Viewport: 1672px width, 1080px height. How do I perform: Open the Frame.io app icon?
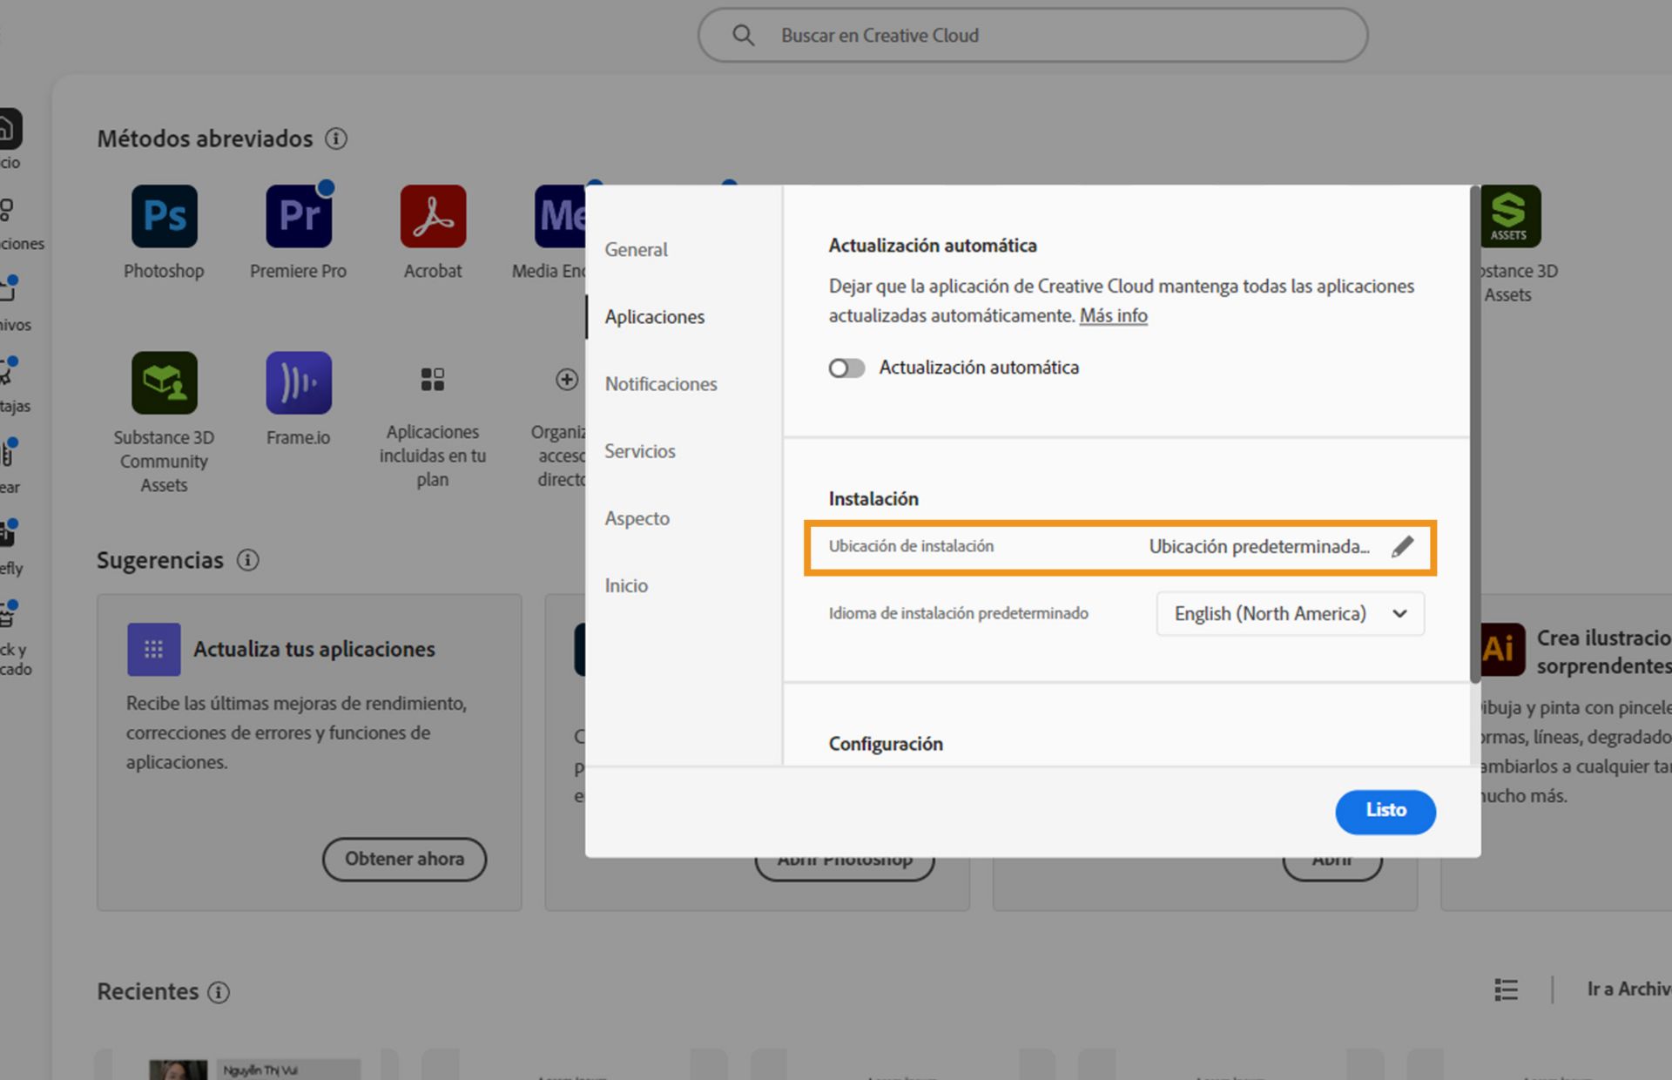298,382
